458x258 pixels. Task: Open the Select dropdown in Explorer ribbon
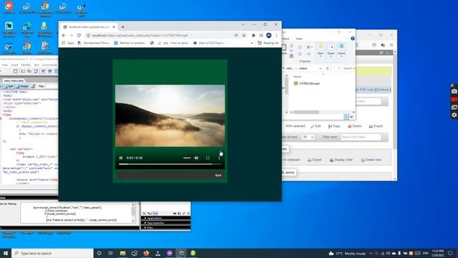coord(341,49)
